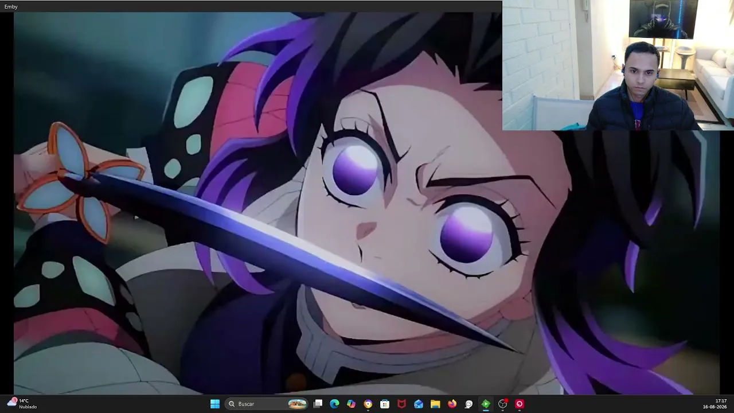Open the weather widget showing 14°C
Viewport: 734px width, 413px height.
[x=22, y=404]
